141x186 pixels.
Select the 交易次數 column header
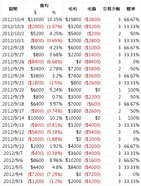pyautogui.click(x=112, y=9)
